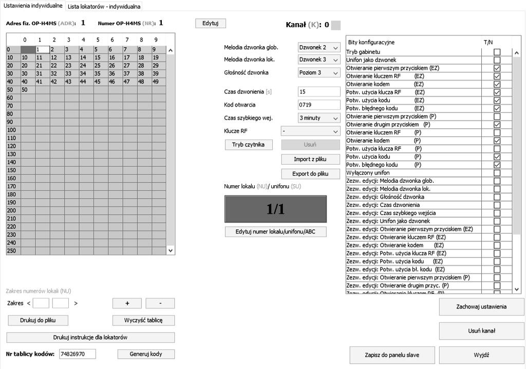Viewport: 526px width, 369px height.
Task: Enable Otwieranie pierwszym przyciskiem (P)
Action: 497,116
